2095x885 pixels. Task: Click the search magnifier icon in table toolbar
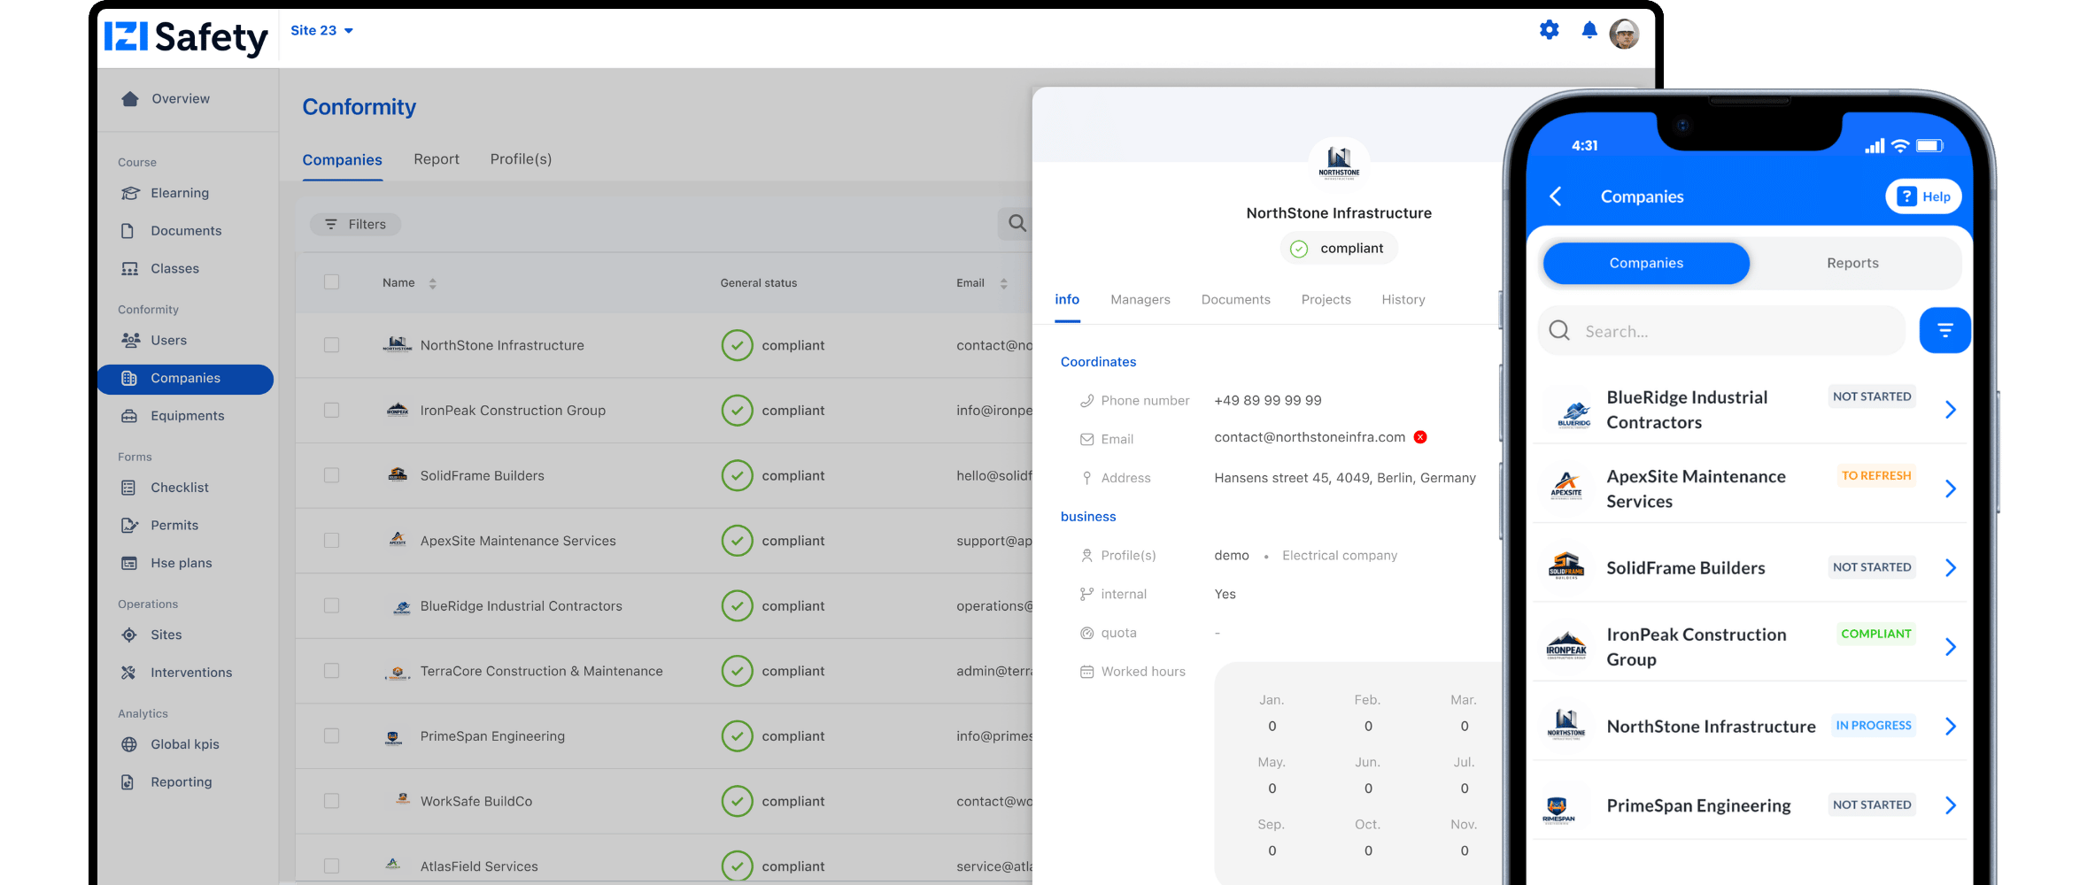pos(1017,224)
